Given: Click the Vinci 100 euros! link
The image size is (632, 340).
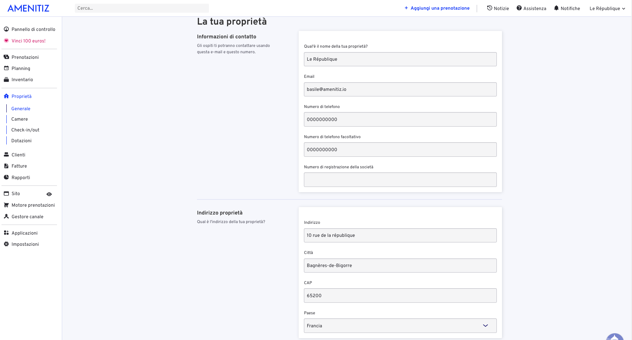Looking at the screenshot, I should point(29,41).
